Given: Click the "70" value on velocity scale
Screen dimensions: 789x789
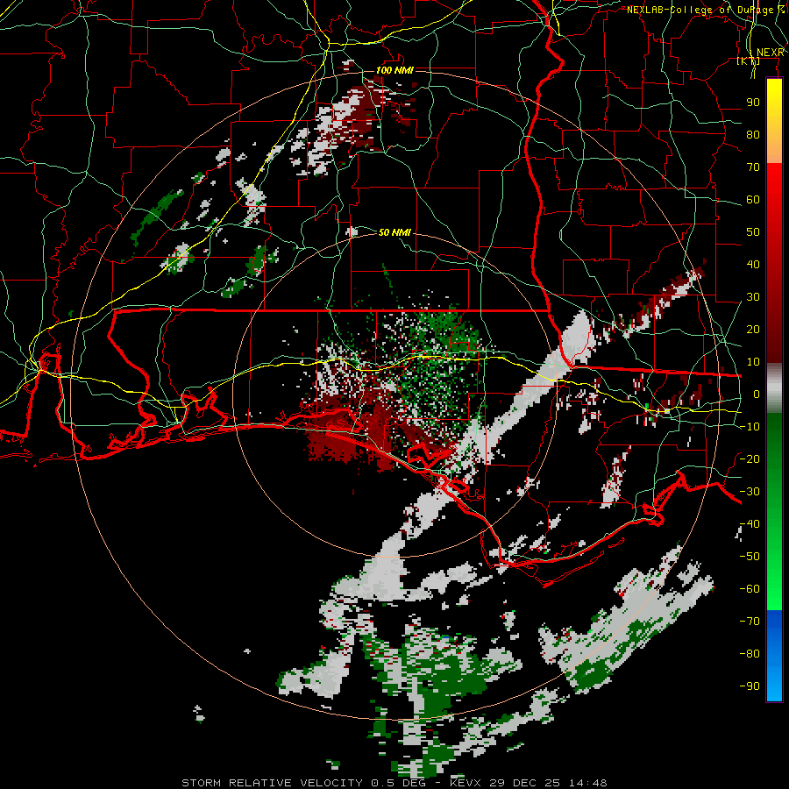Looking at the screenshot, I should click(753, 167).
